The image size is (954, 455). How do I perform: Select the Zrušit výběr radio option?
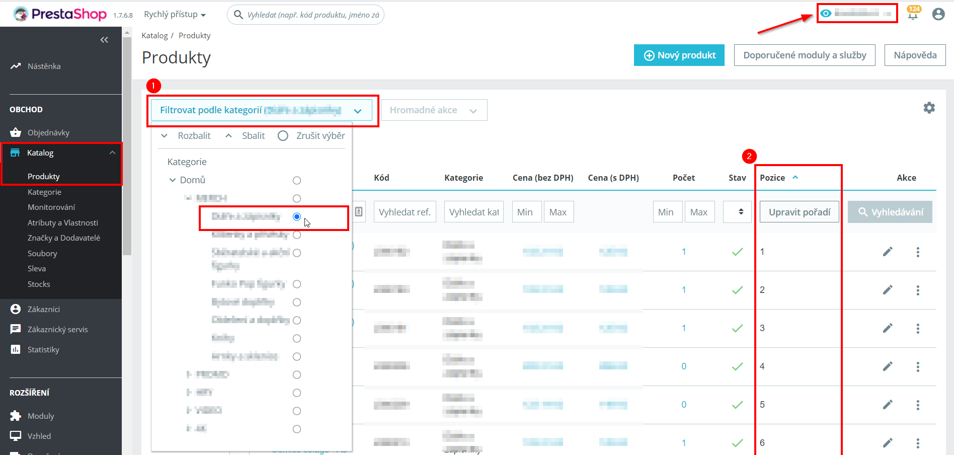[x=283, y=136]
